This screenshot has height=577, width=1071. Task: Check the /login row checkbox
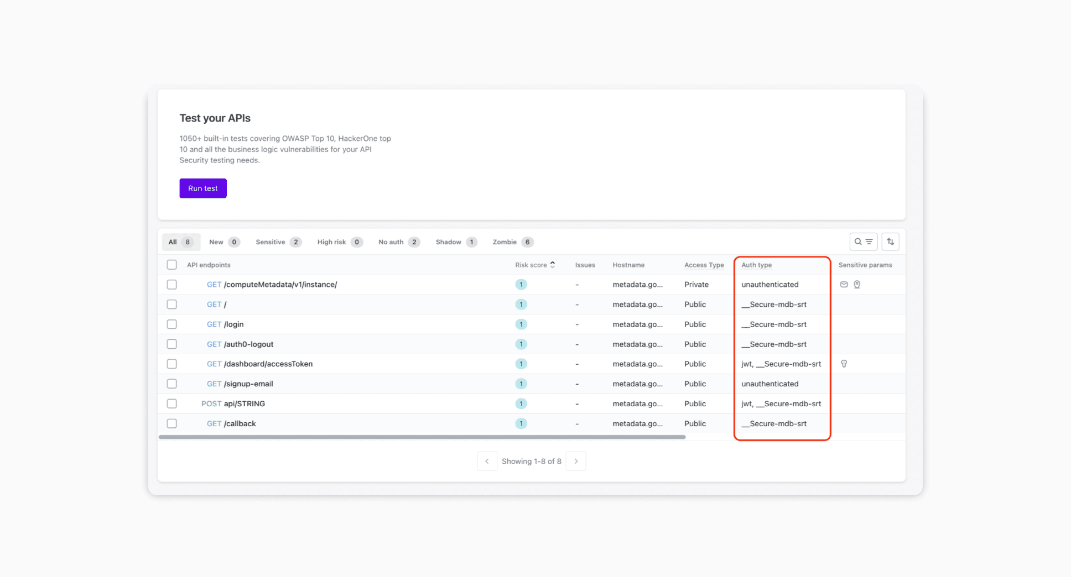[x=172, y=324]
